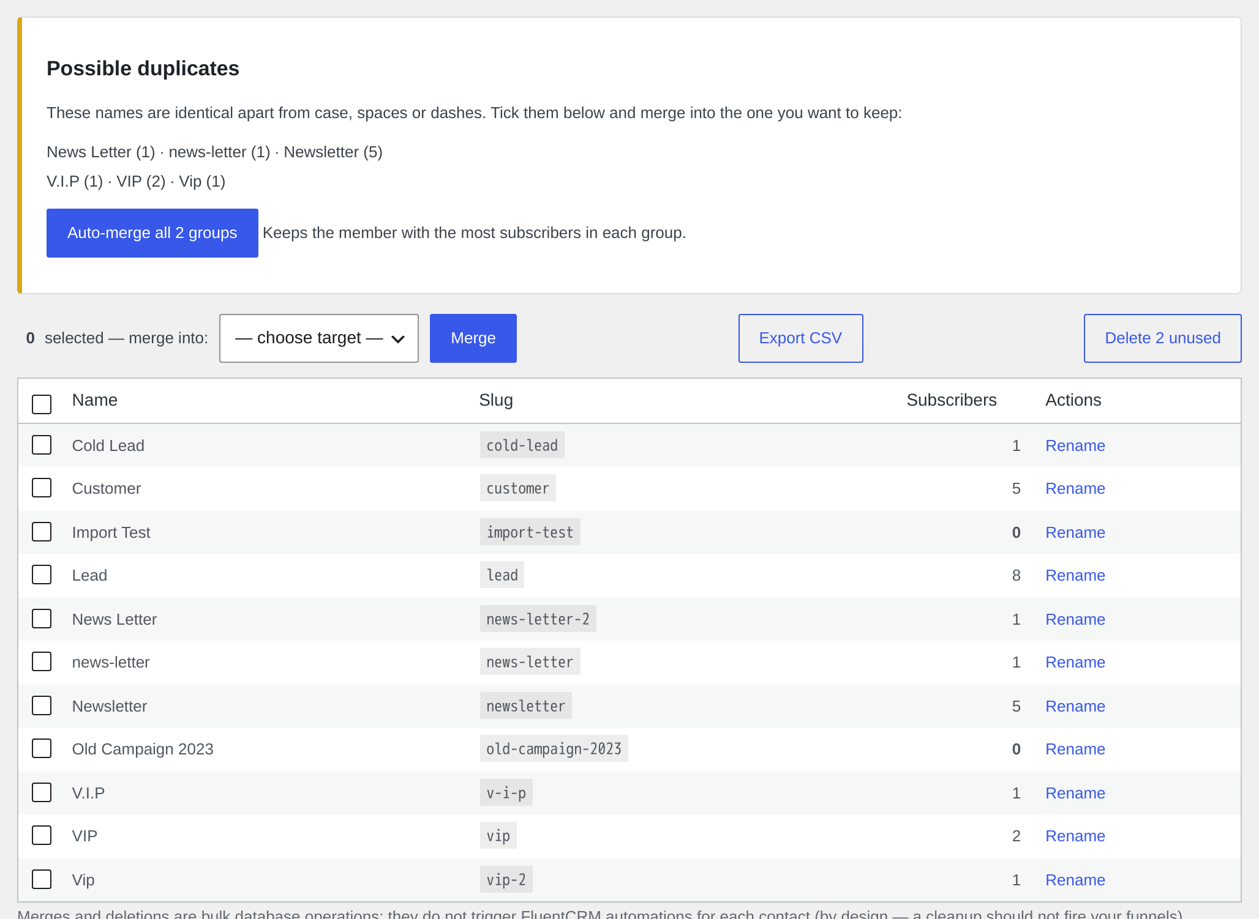This screenshot has height=919, width=1259.
Task: Click the vip-2 slug
Action: point(506,880)
